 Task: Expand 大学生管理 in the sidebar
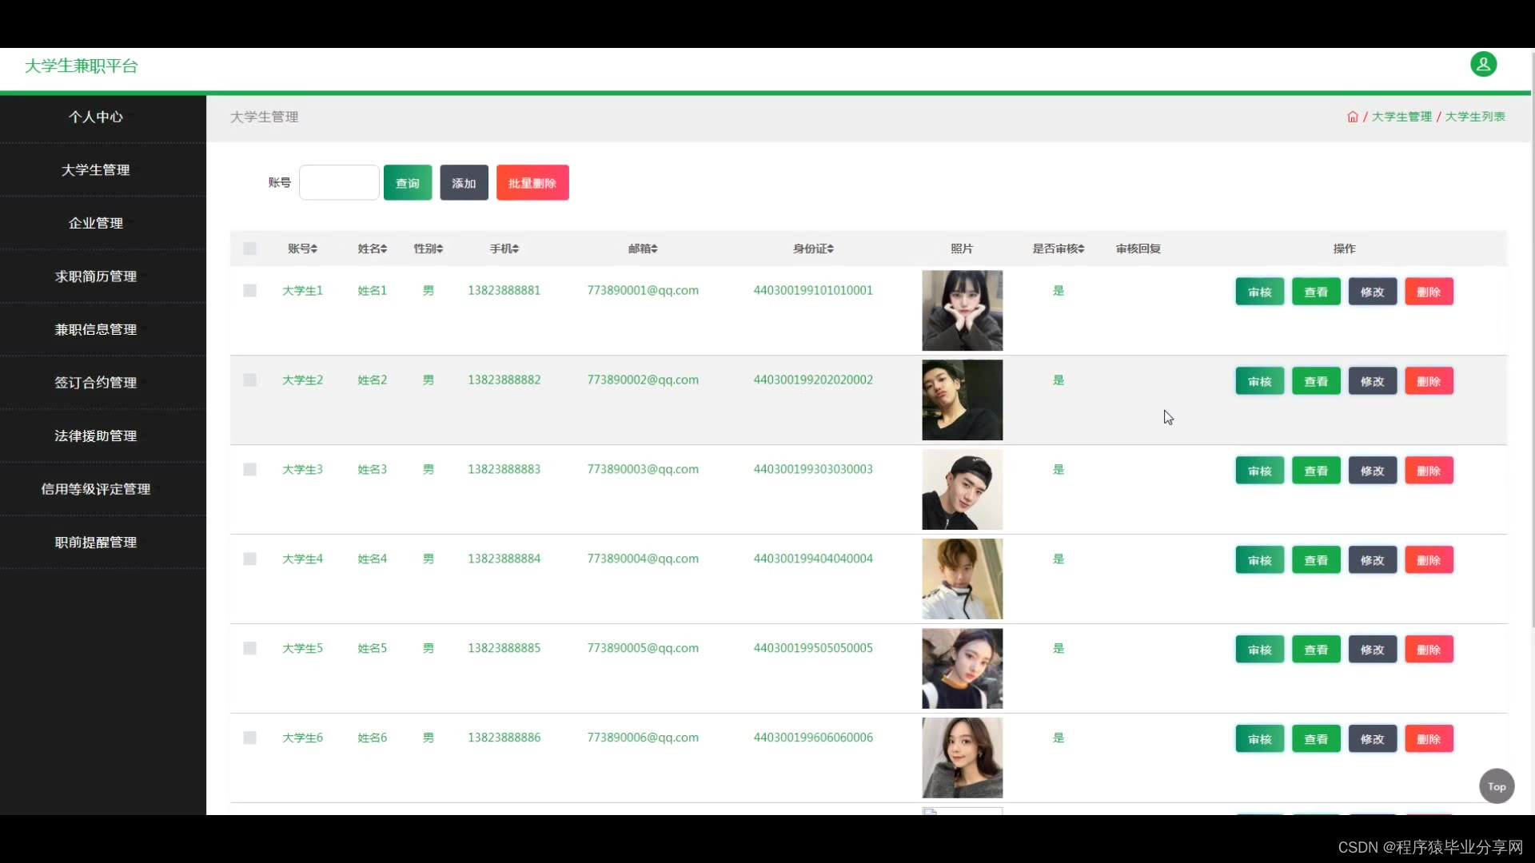tap(95, 170)
